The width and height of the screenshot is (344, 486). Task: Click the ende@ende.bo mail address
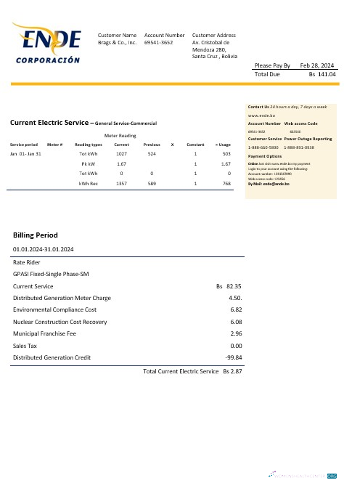point(276,184)
